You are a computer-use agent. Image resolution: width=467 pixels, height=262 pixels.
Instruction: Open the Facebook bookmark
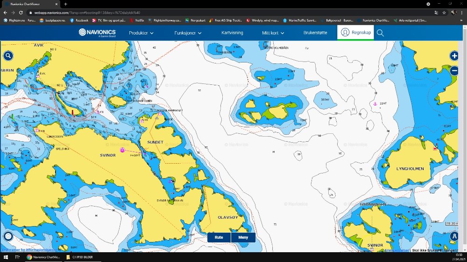(x=79, y=20)
